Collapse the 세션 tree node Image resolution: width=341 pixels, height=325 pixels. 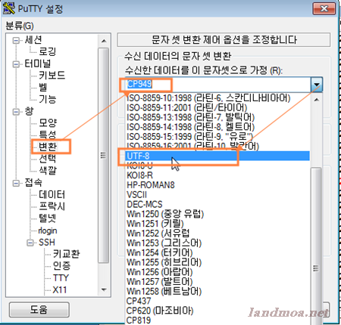point(16,40)
